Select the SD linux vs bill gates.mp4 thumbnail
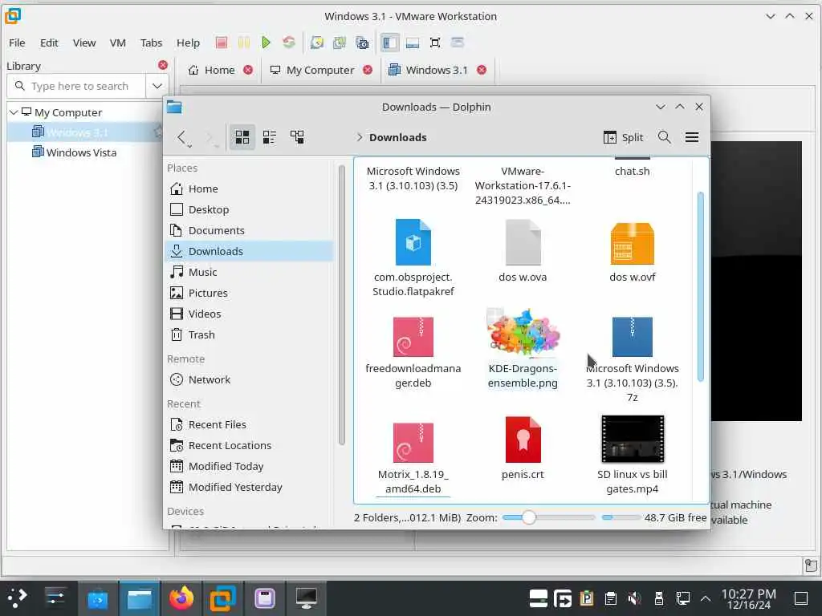Viewport: 822px width, 616px height. pos(633,440)
